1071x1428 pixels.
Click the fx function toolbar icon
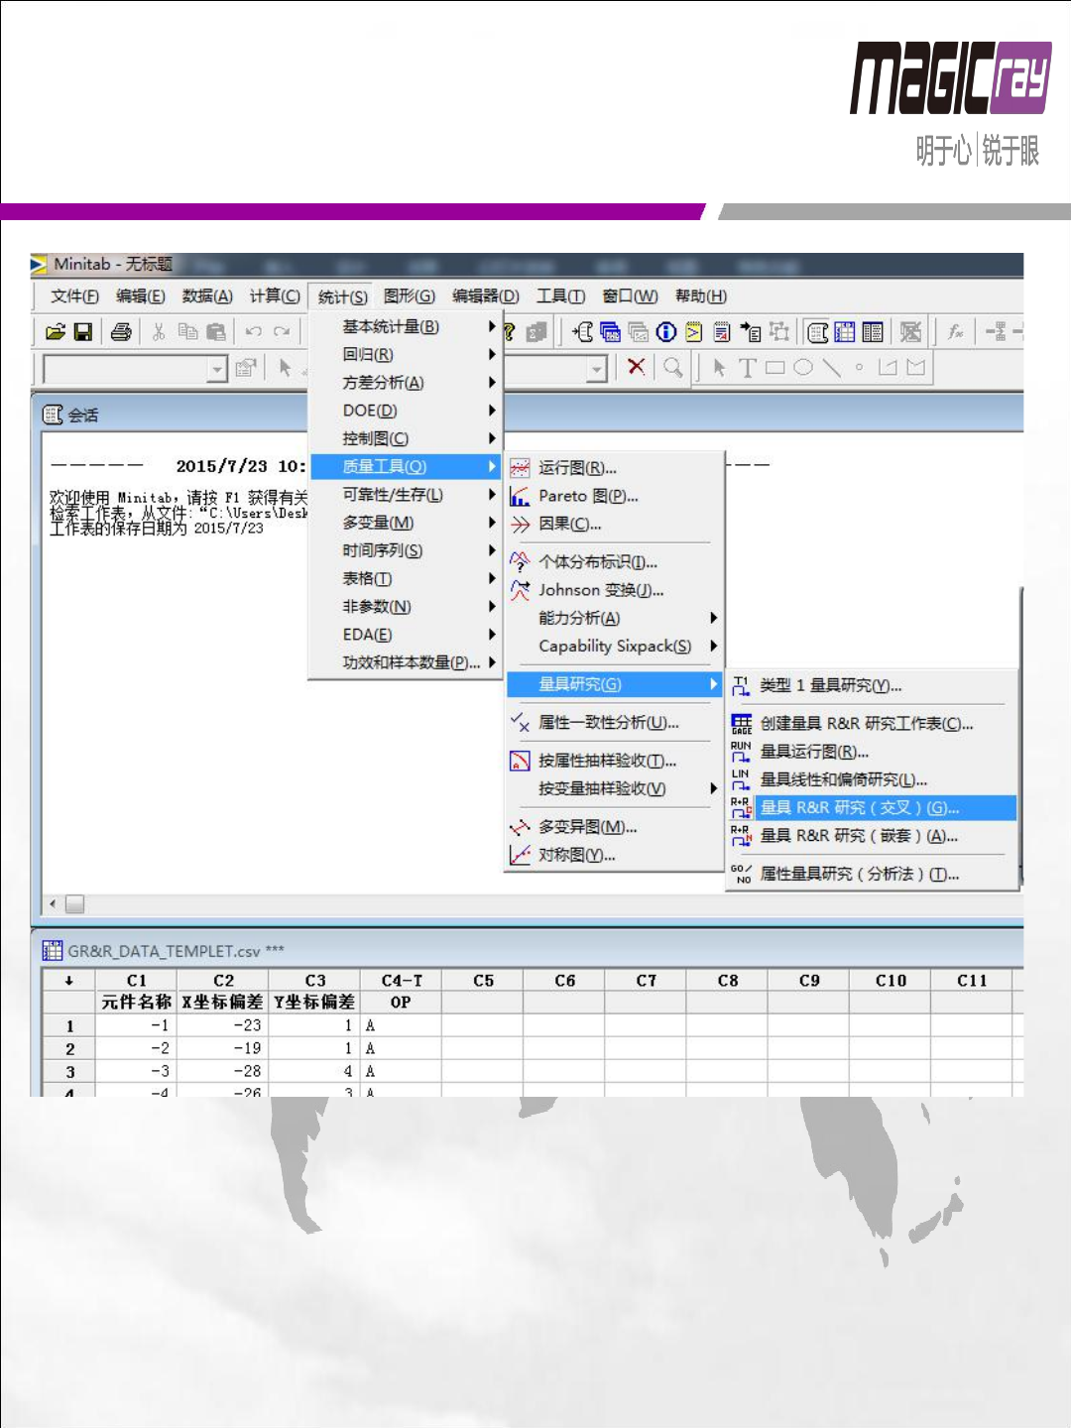click(955, 332)
